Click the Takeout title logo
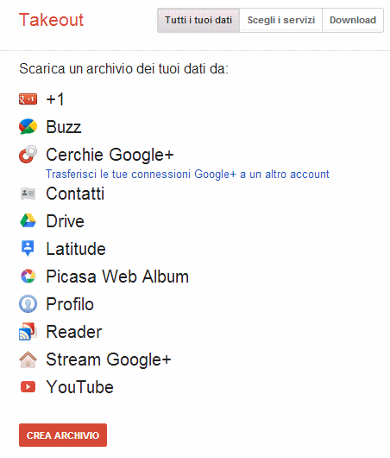 [52, 20]
